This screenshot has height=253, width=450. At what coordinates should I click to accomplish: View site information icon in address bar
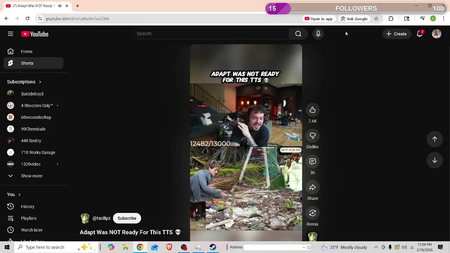pyautogui.click(x=40, y=19)
